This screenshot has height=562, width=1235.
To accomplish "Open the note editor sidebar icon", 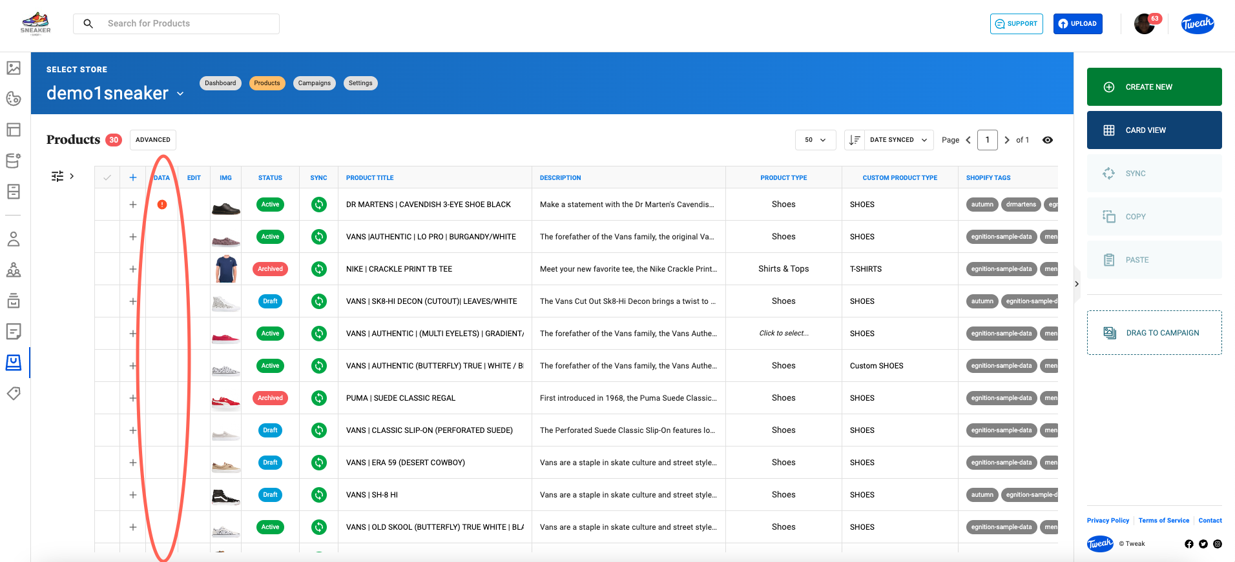I will point(14,332).
